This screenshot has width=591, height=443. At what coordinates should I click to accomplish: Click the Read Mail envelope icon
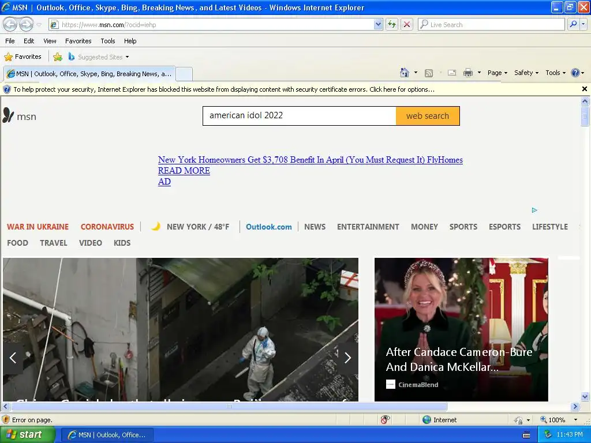click(x=451, y=73)
